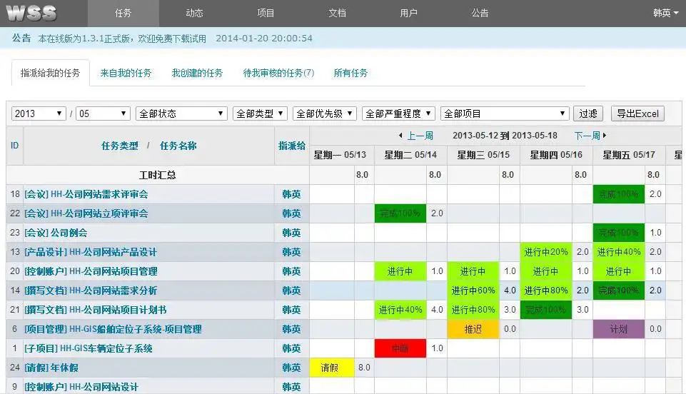686x394 pixels.
Task: Click 进行中60% cell on Wednesday
Action: point(473,291)
